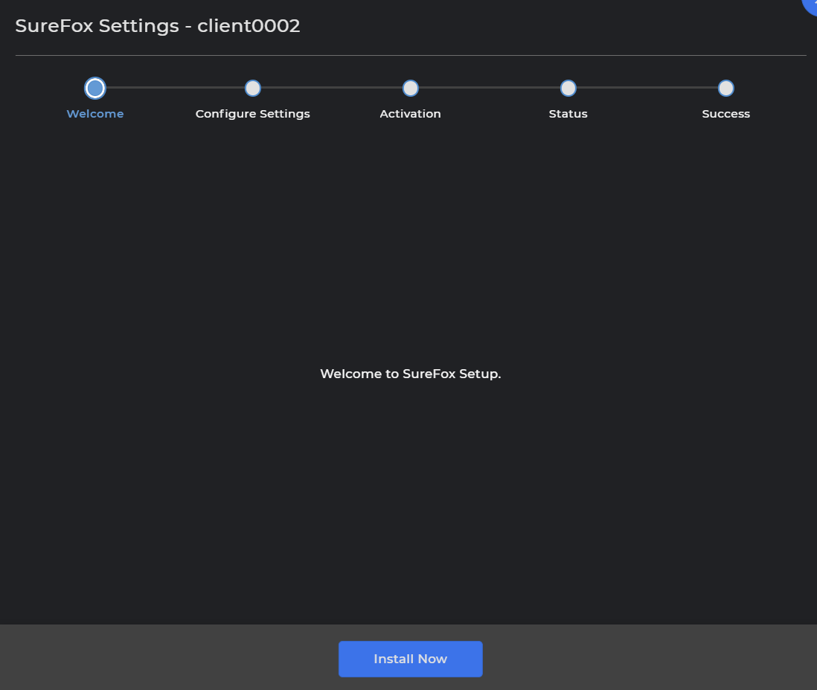This screenshot has height=690, width=817.
Task: Click progress line between Configure Settings and Activation
Action: (x=332, y=88)
